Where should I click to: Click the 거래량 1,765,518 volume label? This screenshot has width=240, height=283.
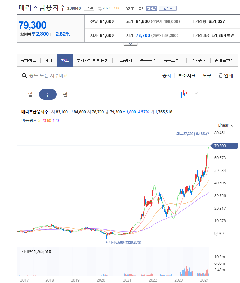point(36,251)
